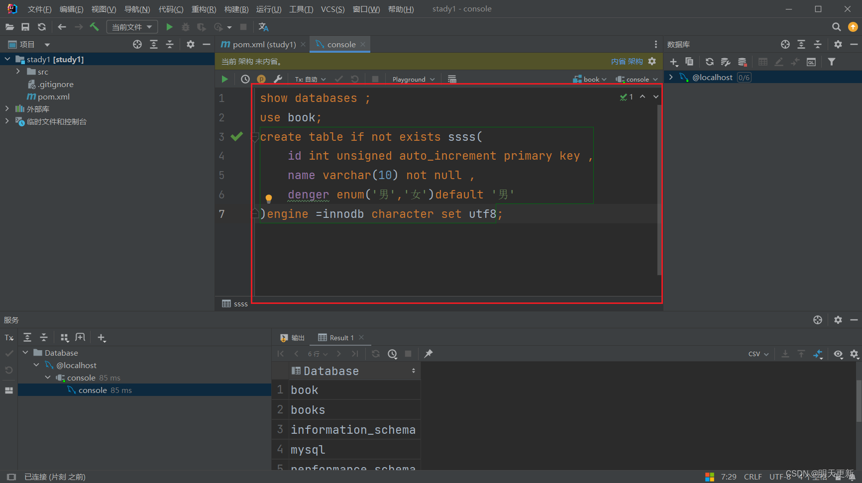
Task: Click the introspect schema link in banner
Action: pos(627,61)
